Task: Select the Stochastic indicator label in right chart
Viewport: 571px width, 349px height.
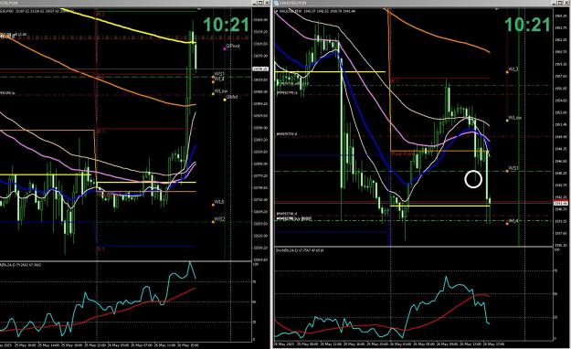Action: (301, 250)
